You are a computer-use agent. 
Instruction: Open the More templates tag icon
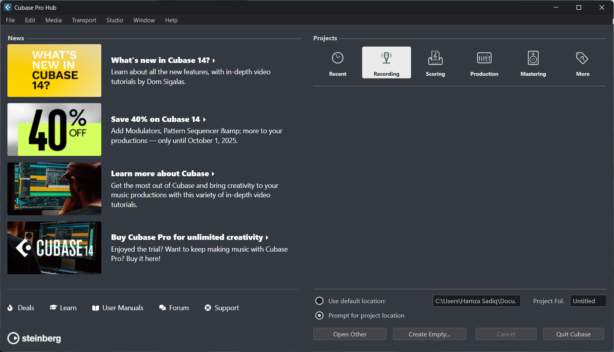[x=582, y=58]
